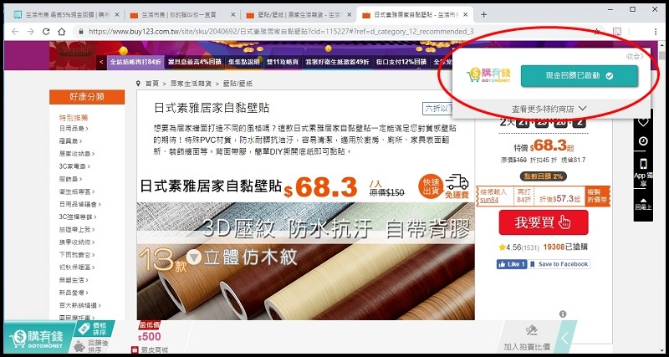The height and width of the screenshot is (357, 669).
Task: Click the clock history icon on right sidebar
Action: point(642,140)
